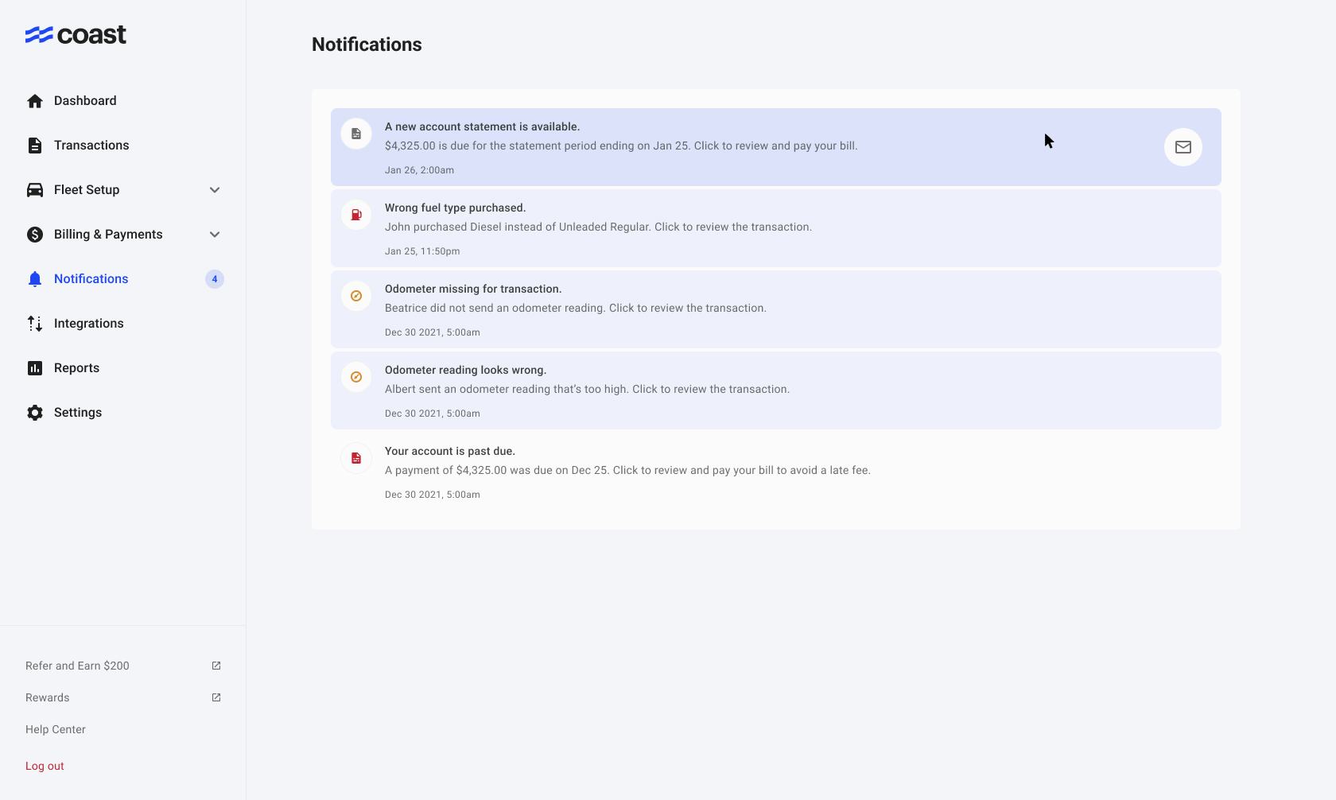Expand the Fleet Setup section
This screenshot has height=800, width=1336.
[x=214, y=189]
